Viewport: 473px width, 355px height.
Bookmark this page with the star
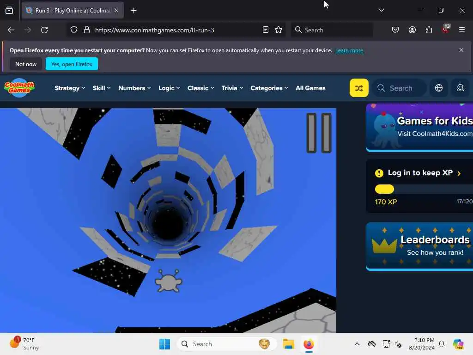pyautogui.click(x=279, y=30)
